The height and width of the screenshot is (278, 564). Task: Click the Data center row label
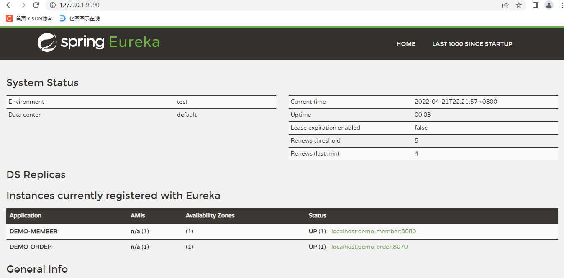pos(25,115)
